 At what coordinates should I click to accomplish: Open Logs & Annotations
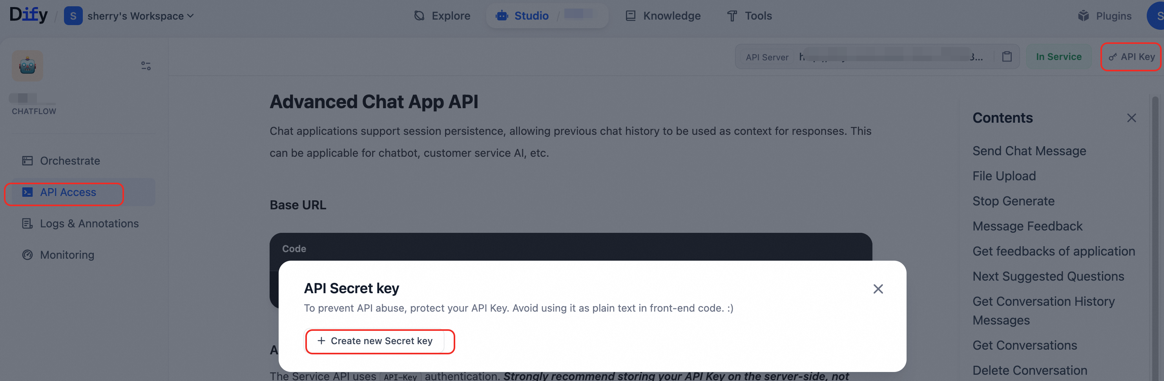pyautogui.click(x=89, y=223)
